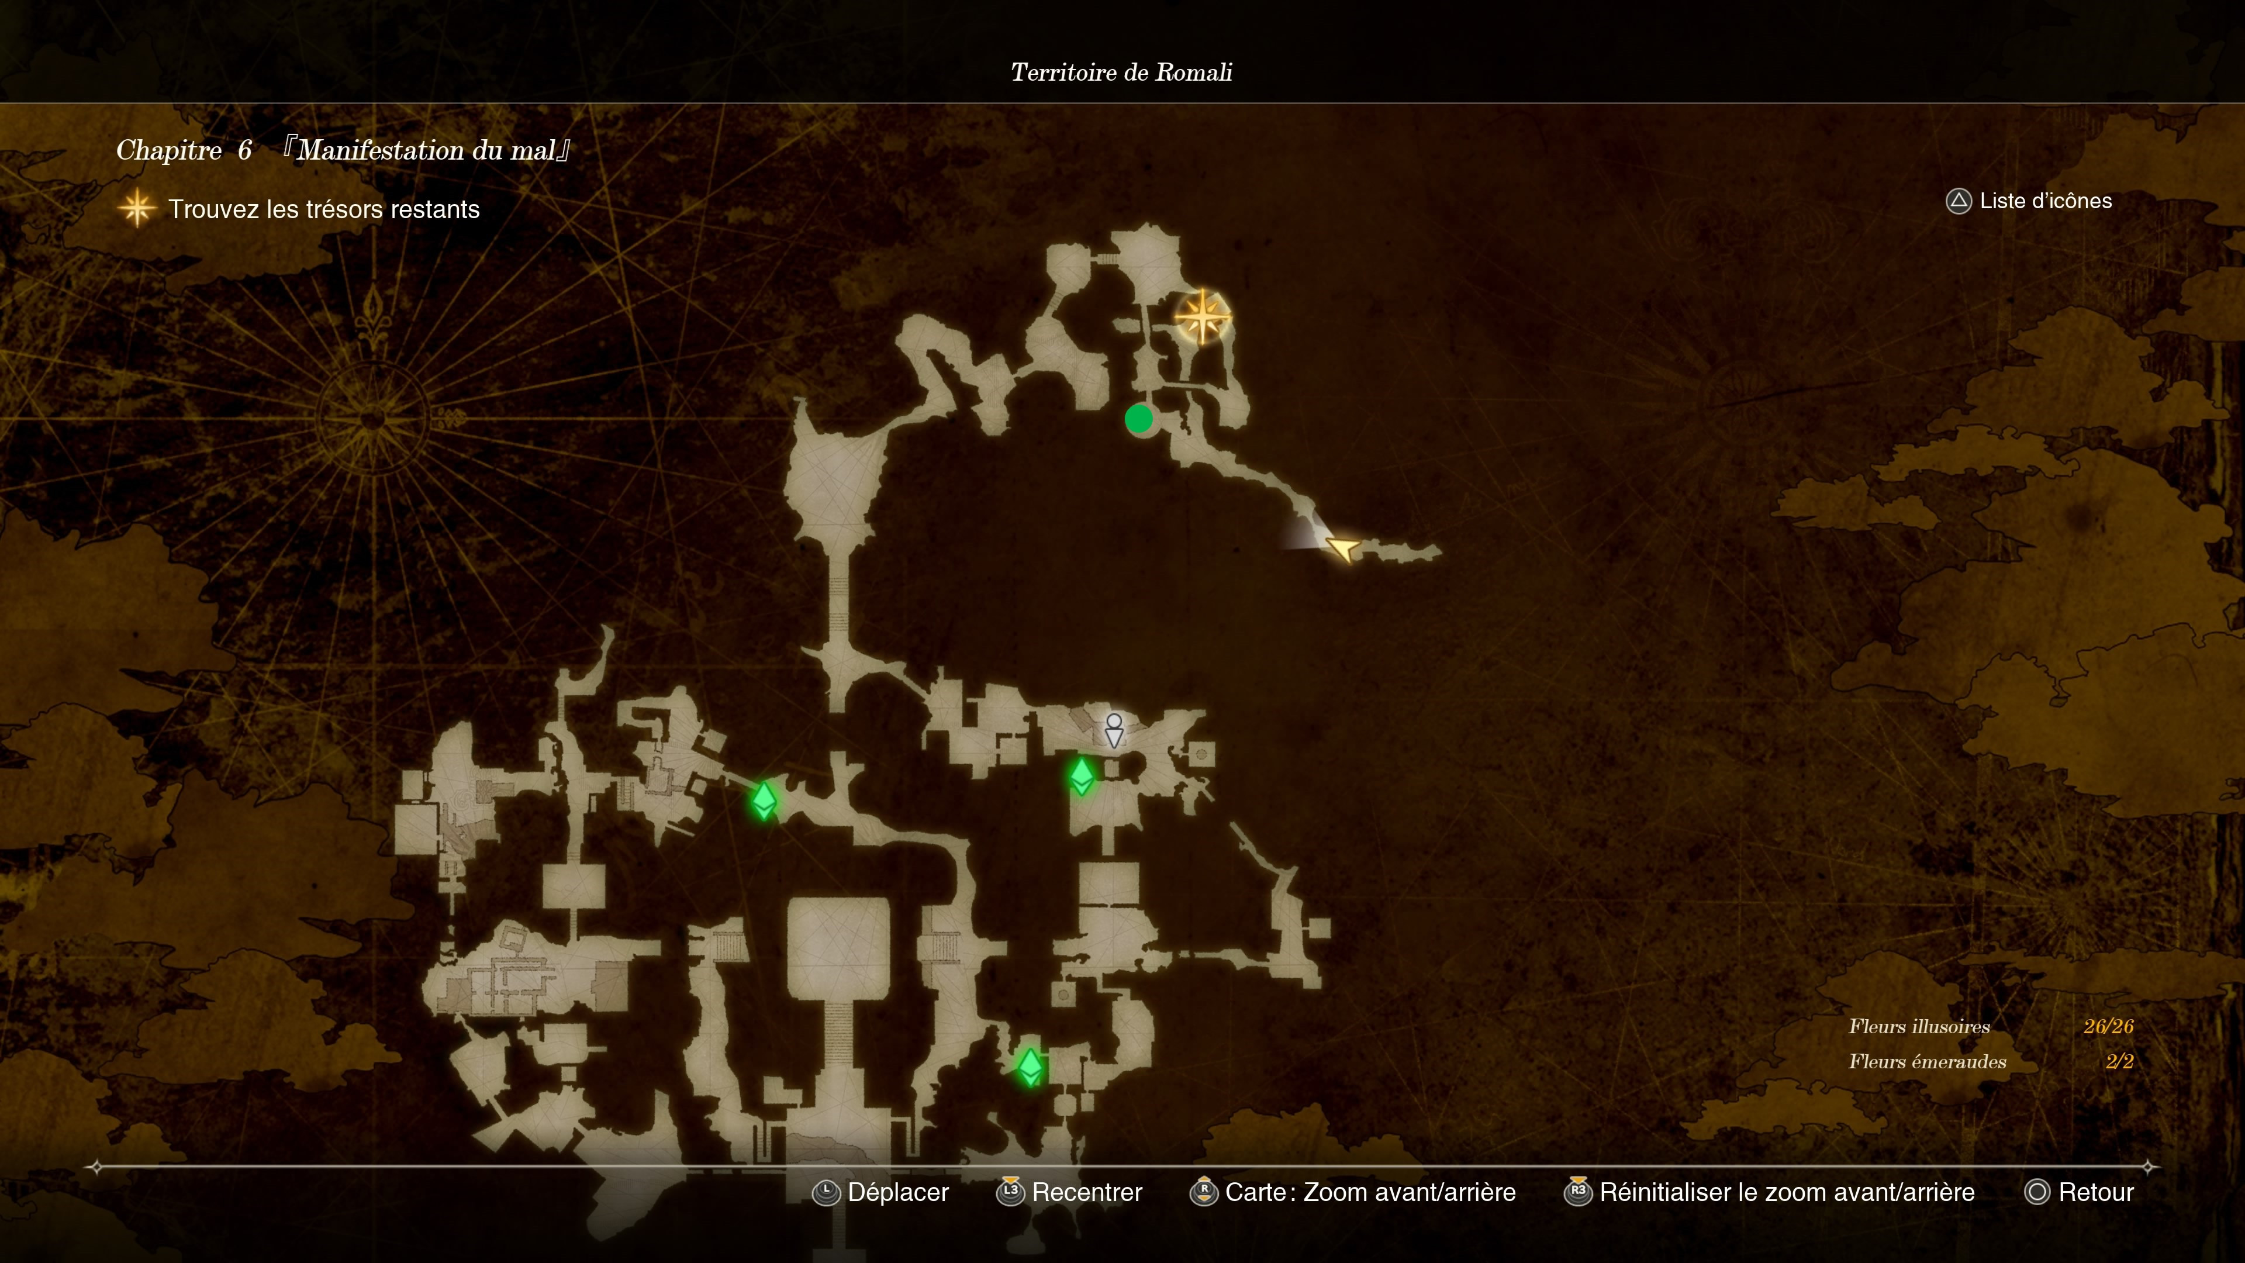The height and width of the screenshot is (1263, 2245).
Task: Click Carte: Zoom avant/arrière hint
Action: click(x=1353, y=1192)
